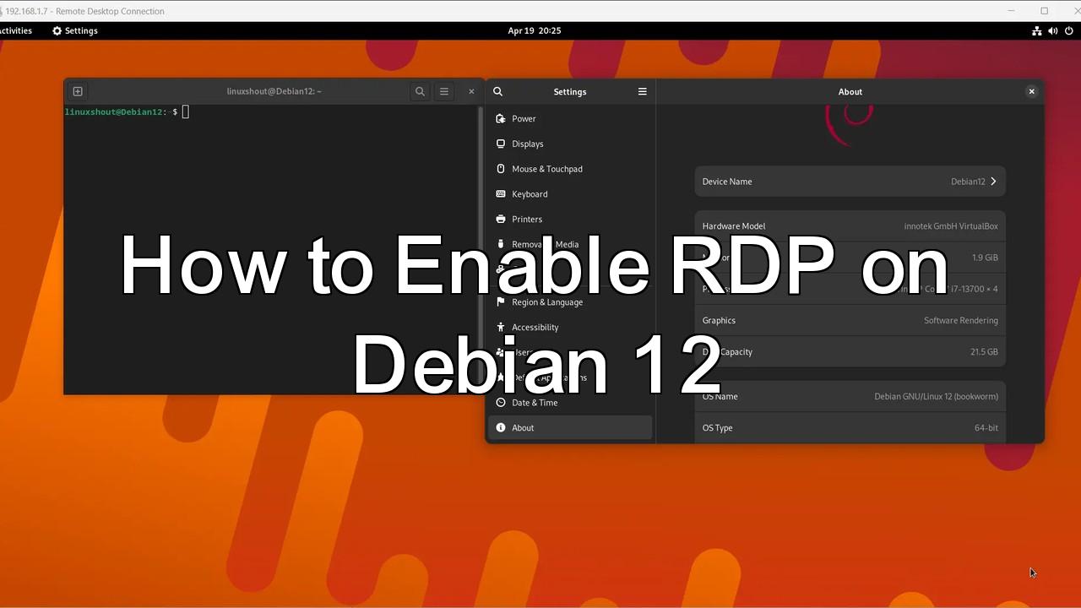Click Settings app menu in top bar

[x=74, y=30]
